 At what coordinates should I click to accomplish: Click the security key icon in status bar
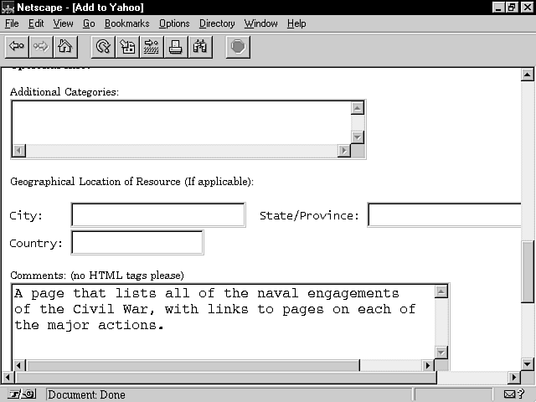(x=22, y=394)
